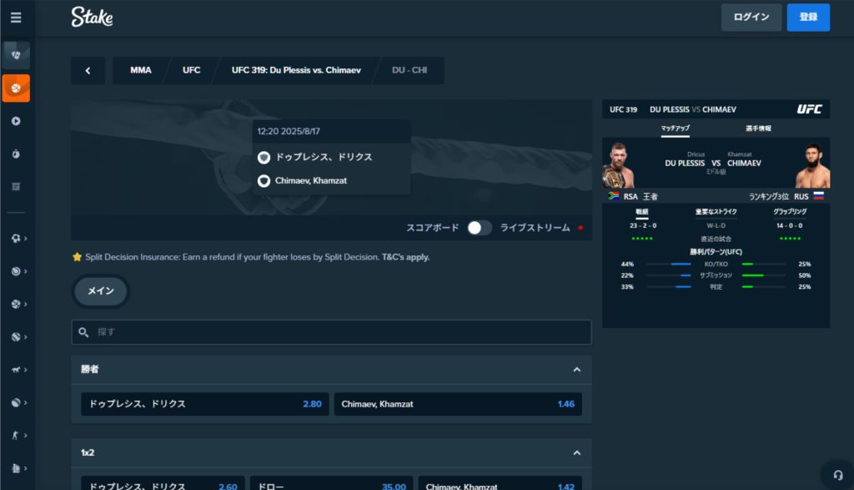
Task: Pick ドゥプレシス、ドリクス 1x2 odds 2.60
Action: [x=163, y=483]
